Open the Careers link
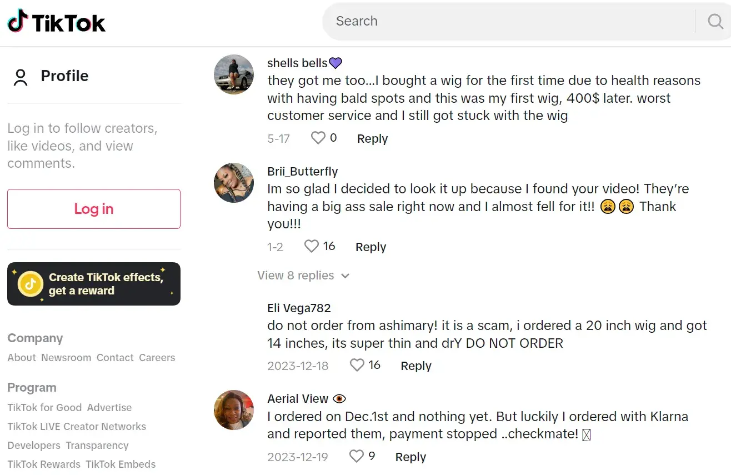The width and height of the screenshot is (731, 475). [x=157, y=358]
